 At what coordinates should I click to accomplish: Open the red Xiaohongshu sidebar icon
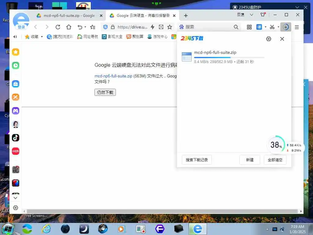(x=16, y=151)
